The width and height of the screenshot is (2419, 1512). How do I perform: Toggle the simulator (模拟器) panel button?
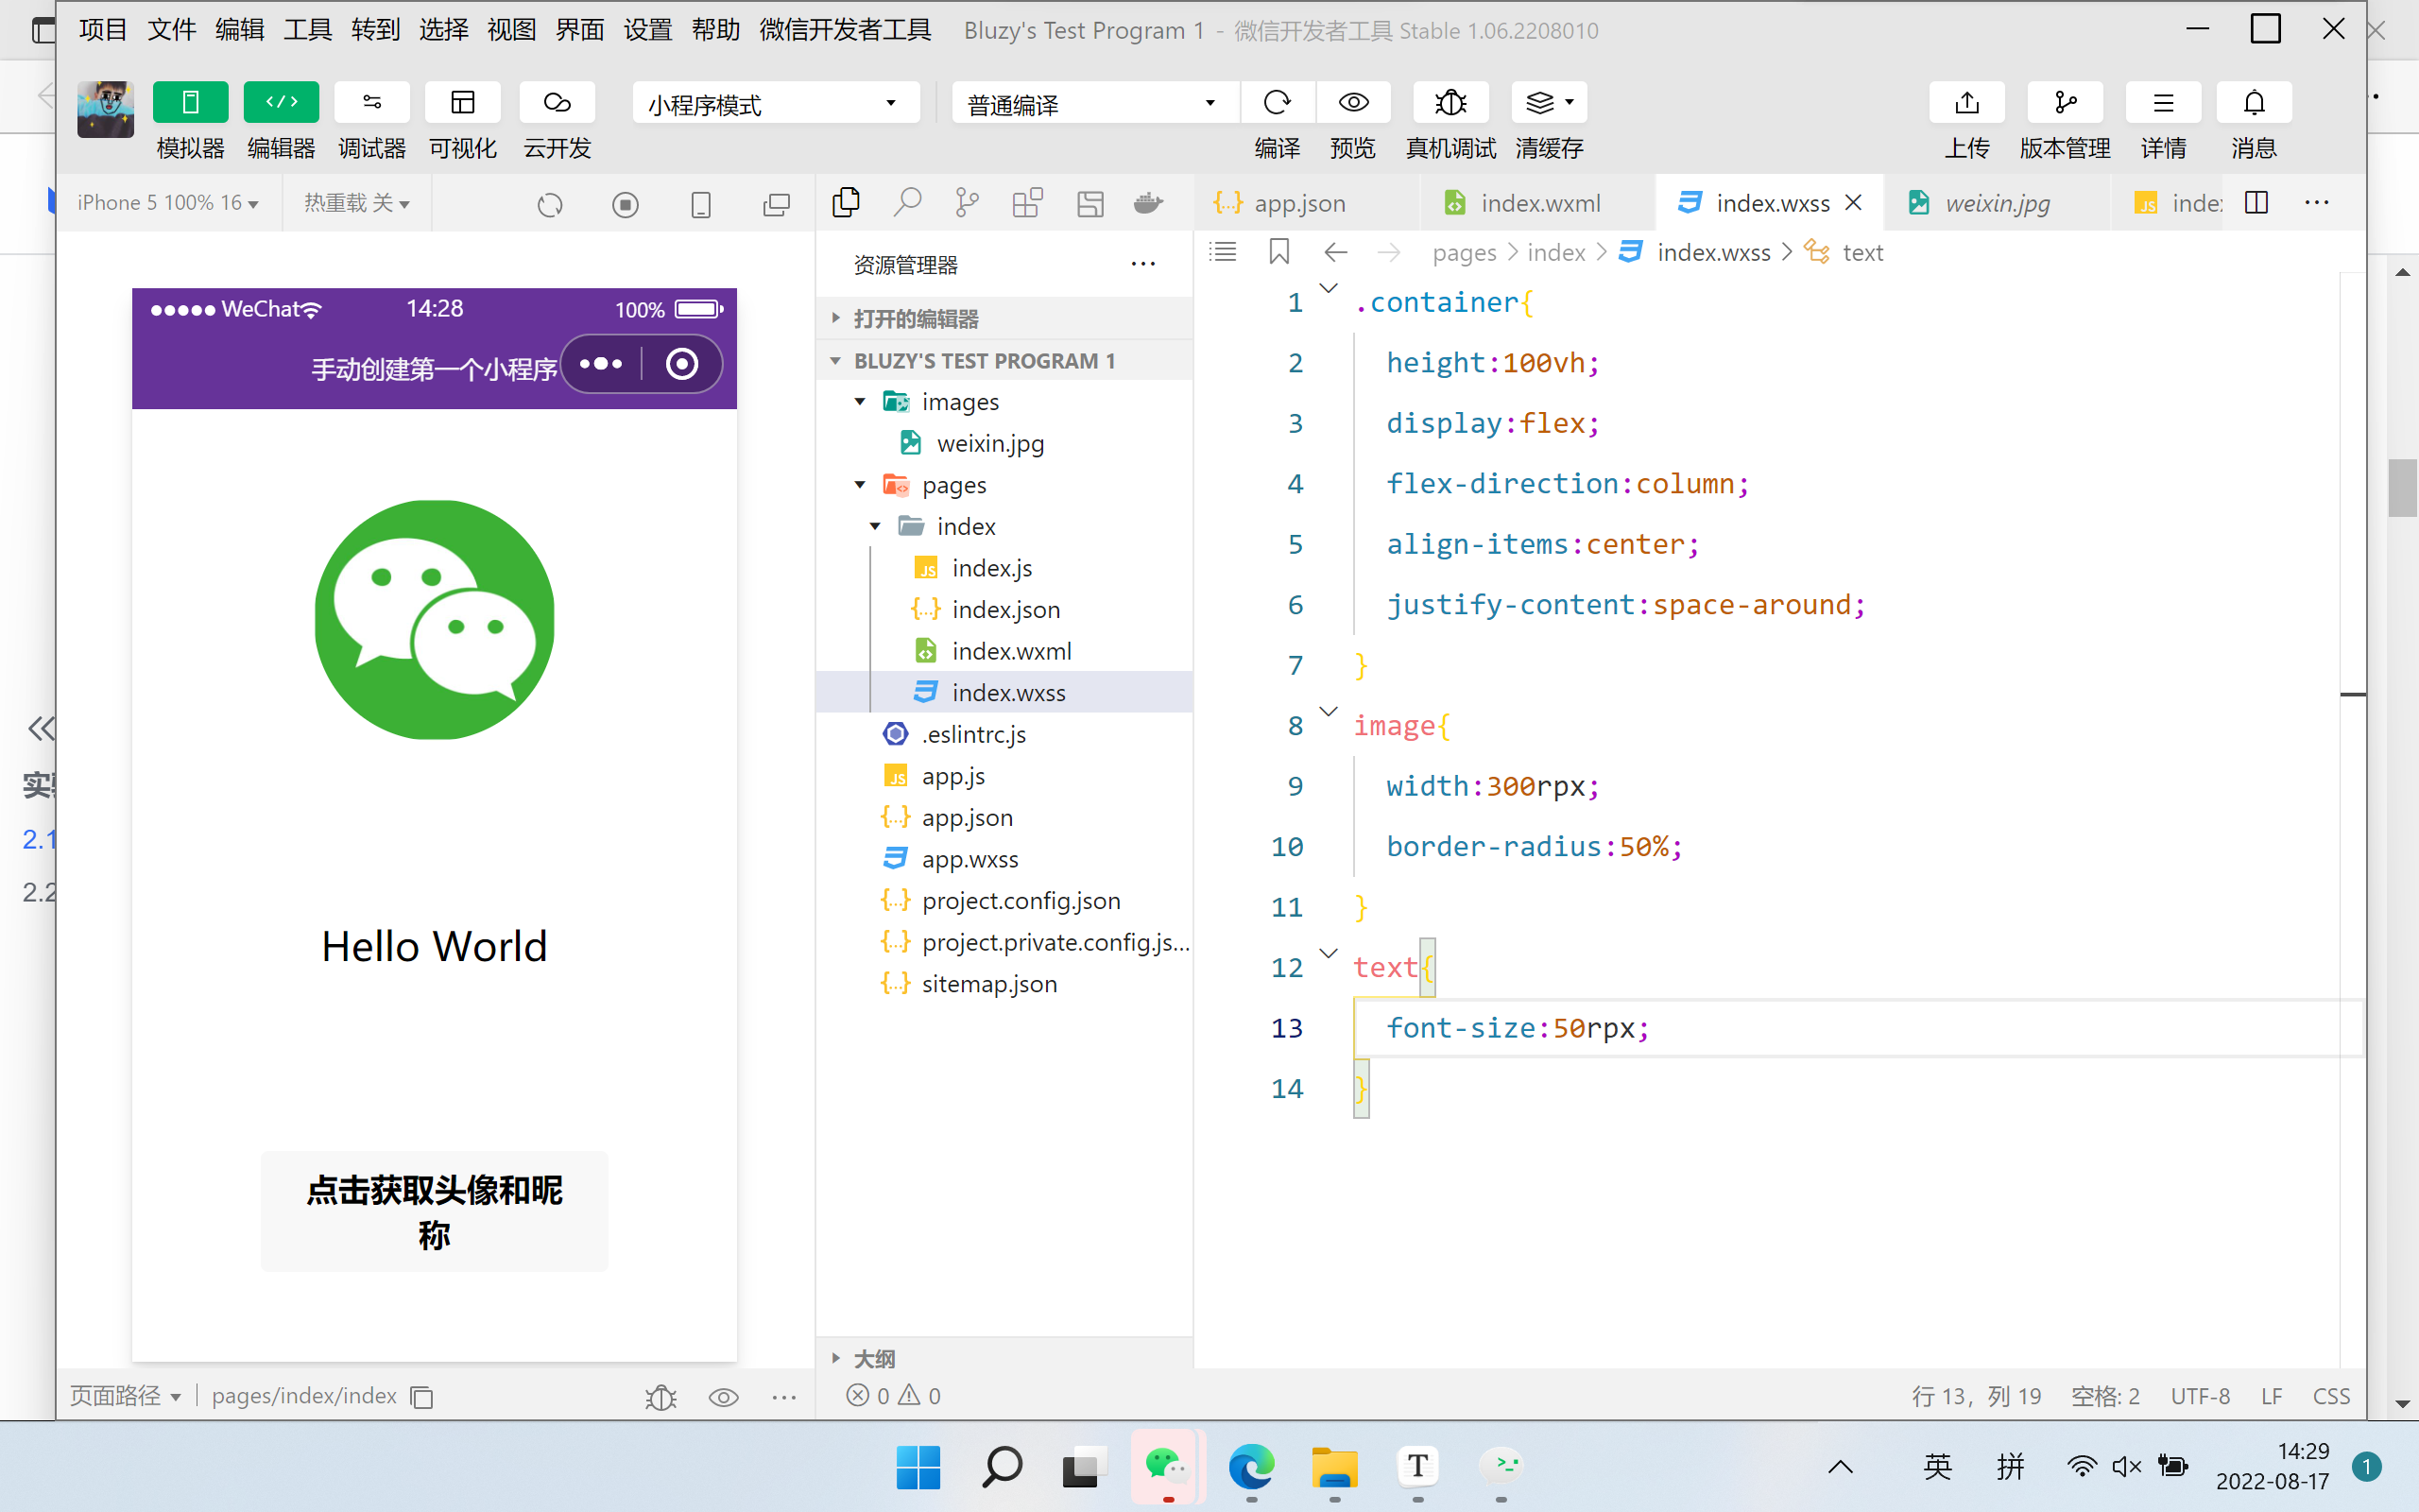click(190, 103)
